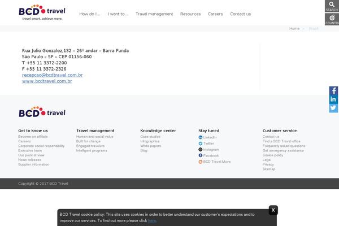
Task: Open Frequently asked questions link
Action: tap(284, 146)
